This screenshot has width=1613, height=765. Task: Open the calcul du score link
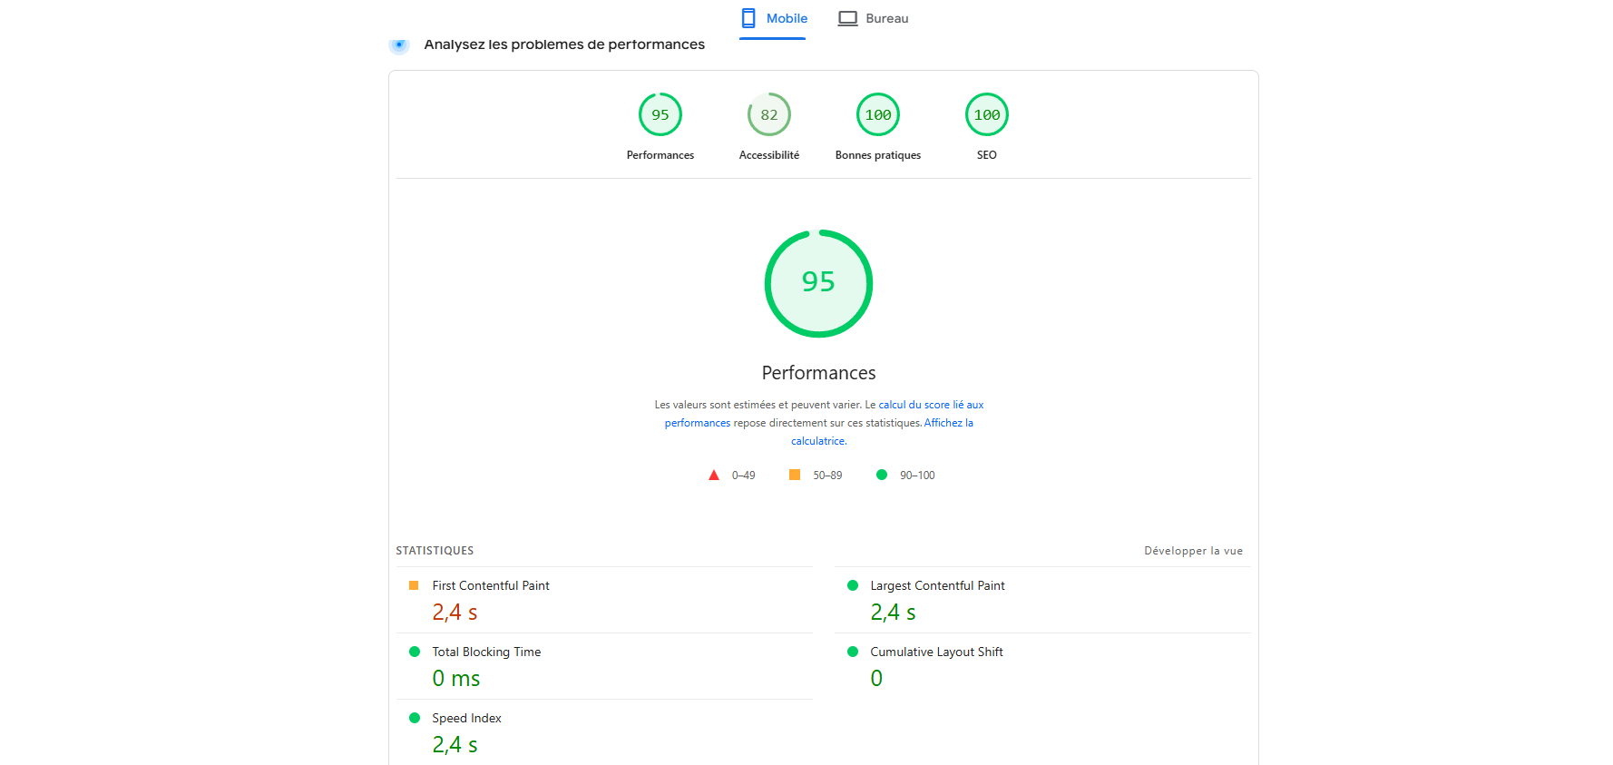pyautogui.click(x=930, y=405)
